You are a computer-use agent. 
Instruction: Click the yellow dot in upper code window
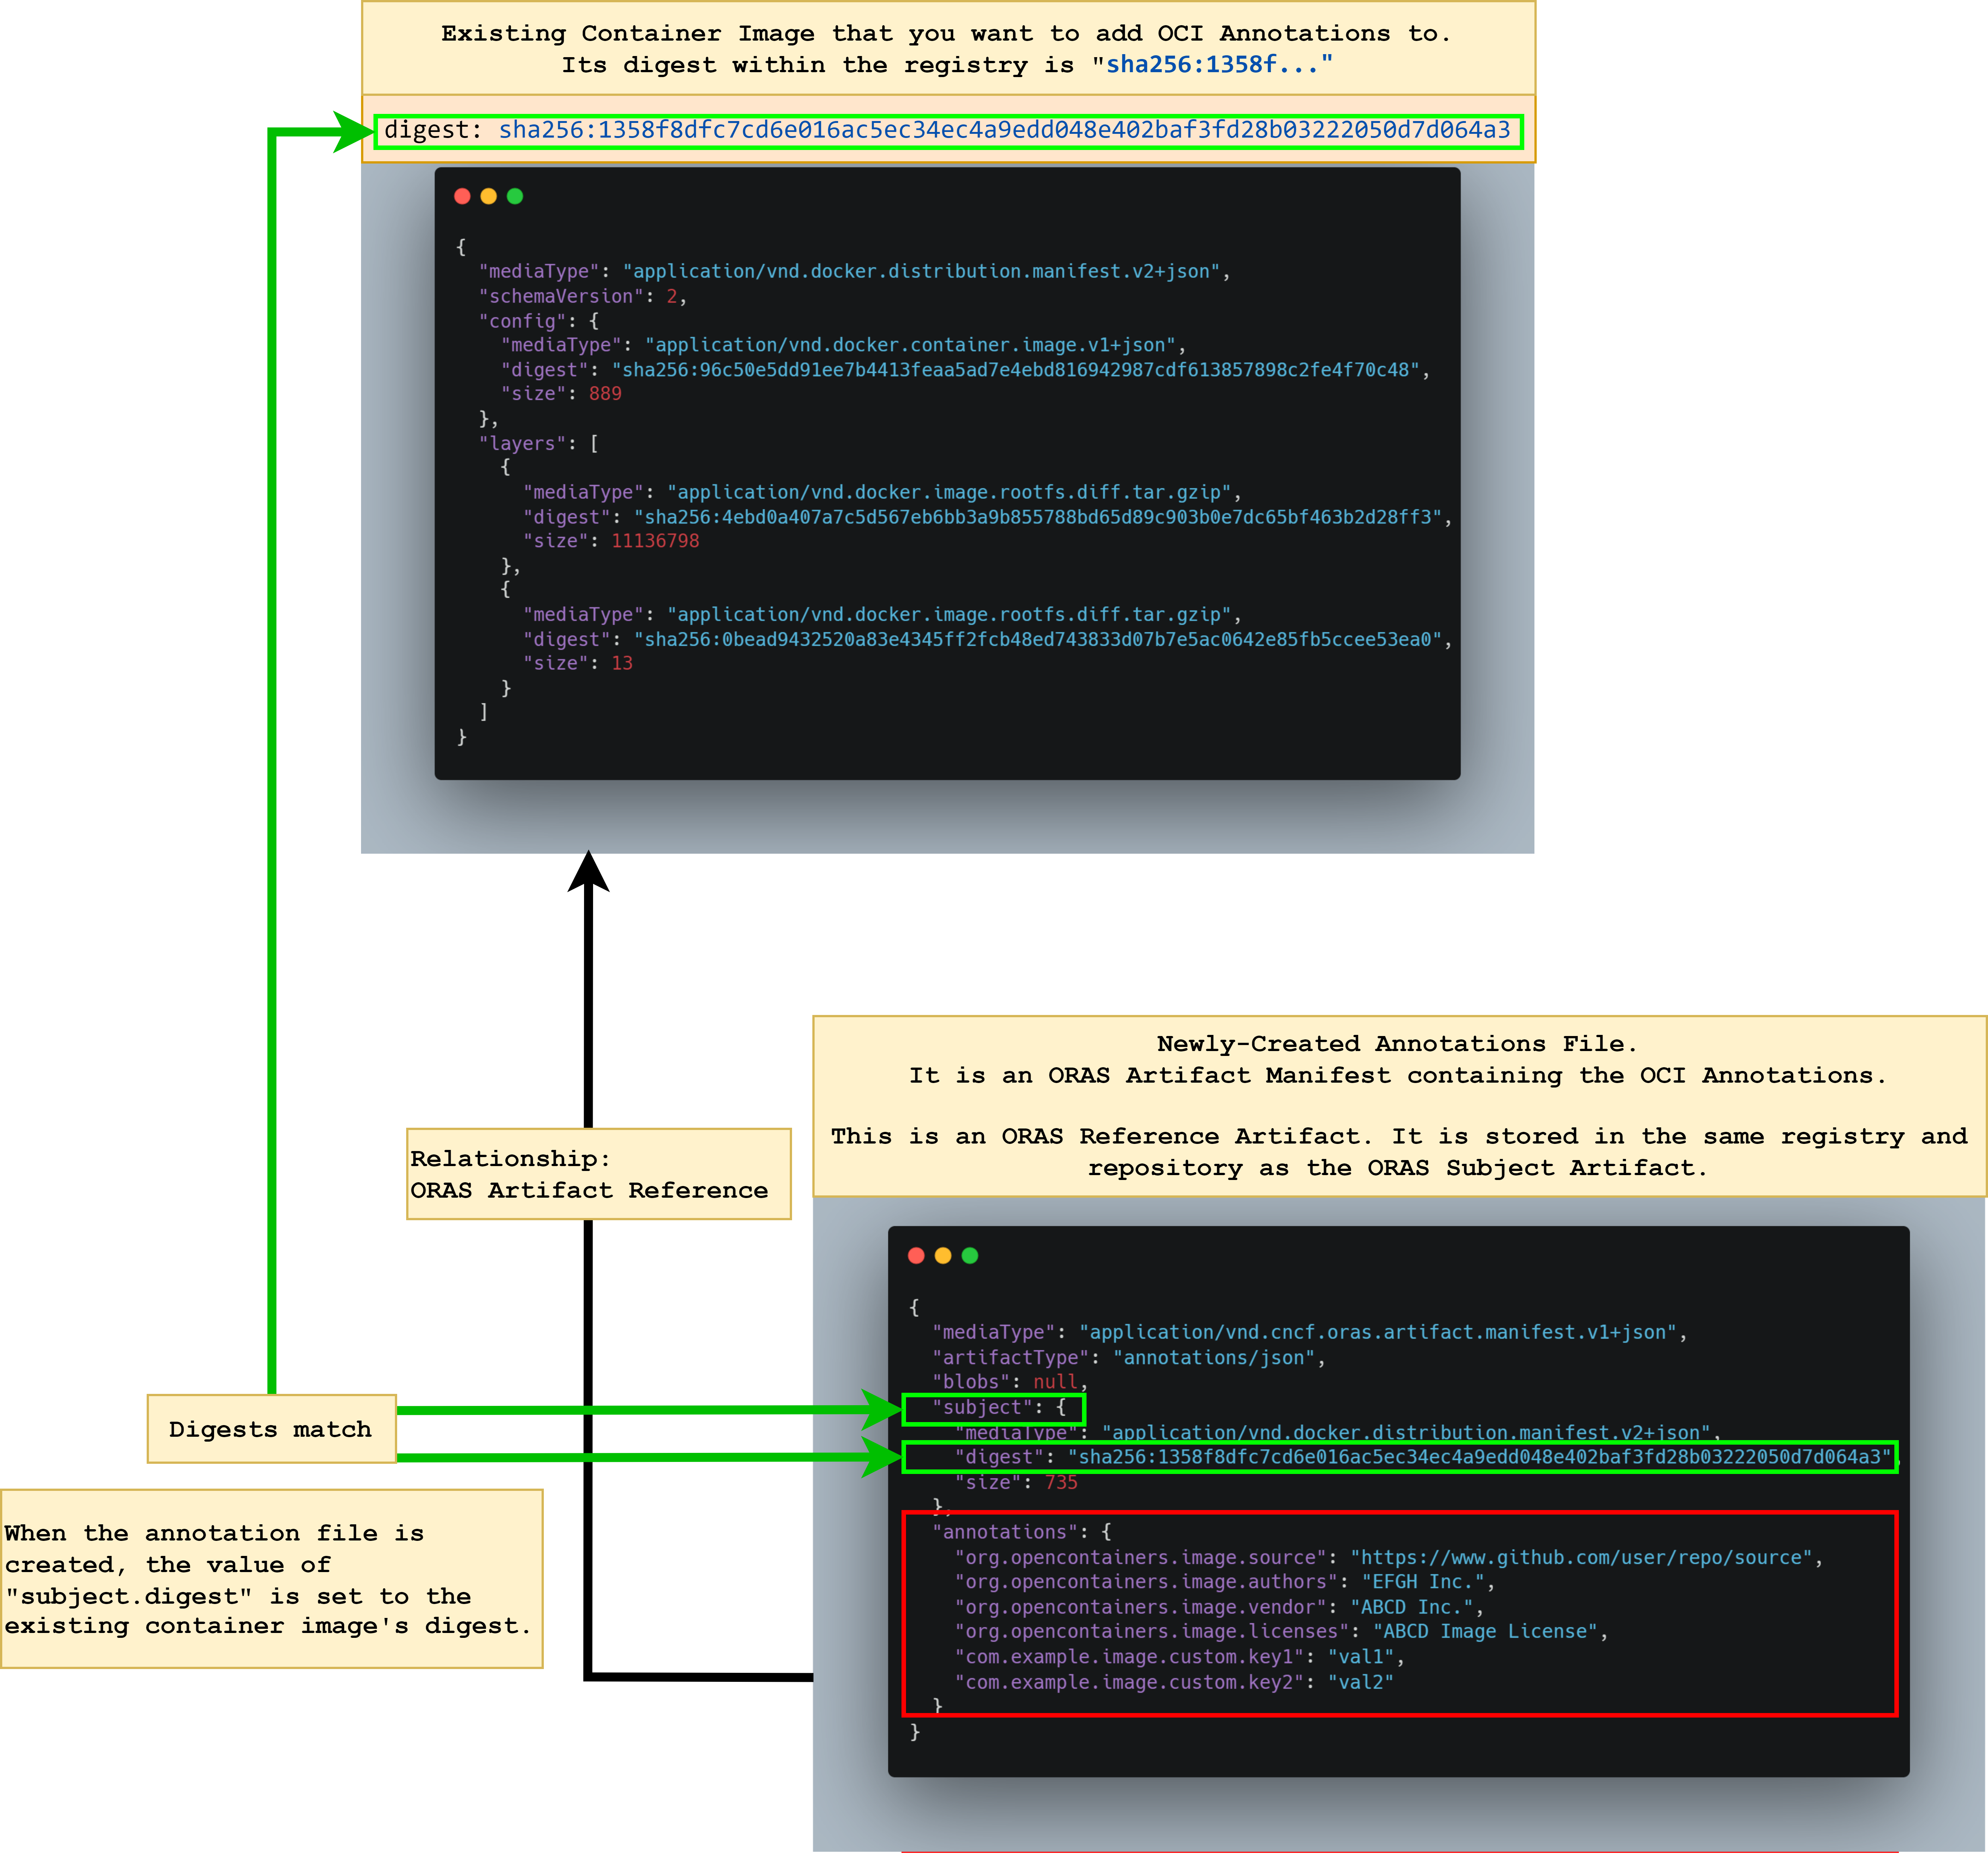click(488, 196)
